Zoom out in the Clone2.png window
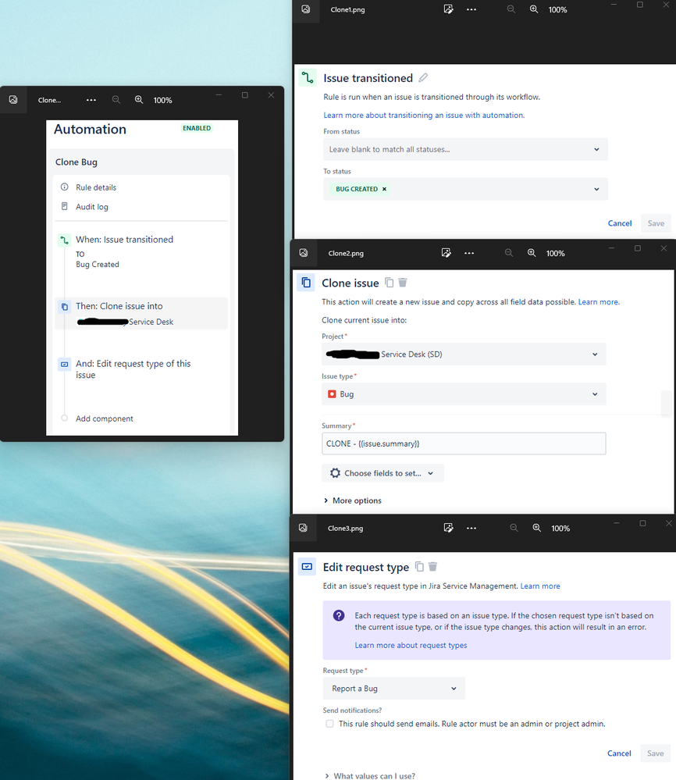676x780 pixels. [508, 253]
